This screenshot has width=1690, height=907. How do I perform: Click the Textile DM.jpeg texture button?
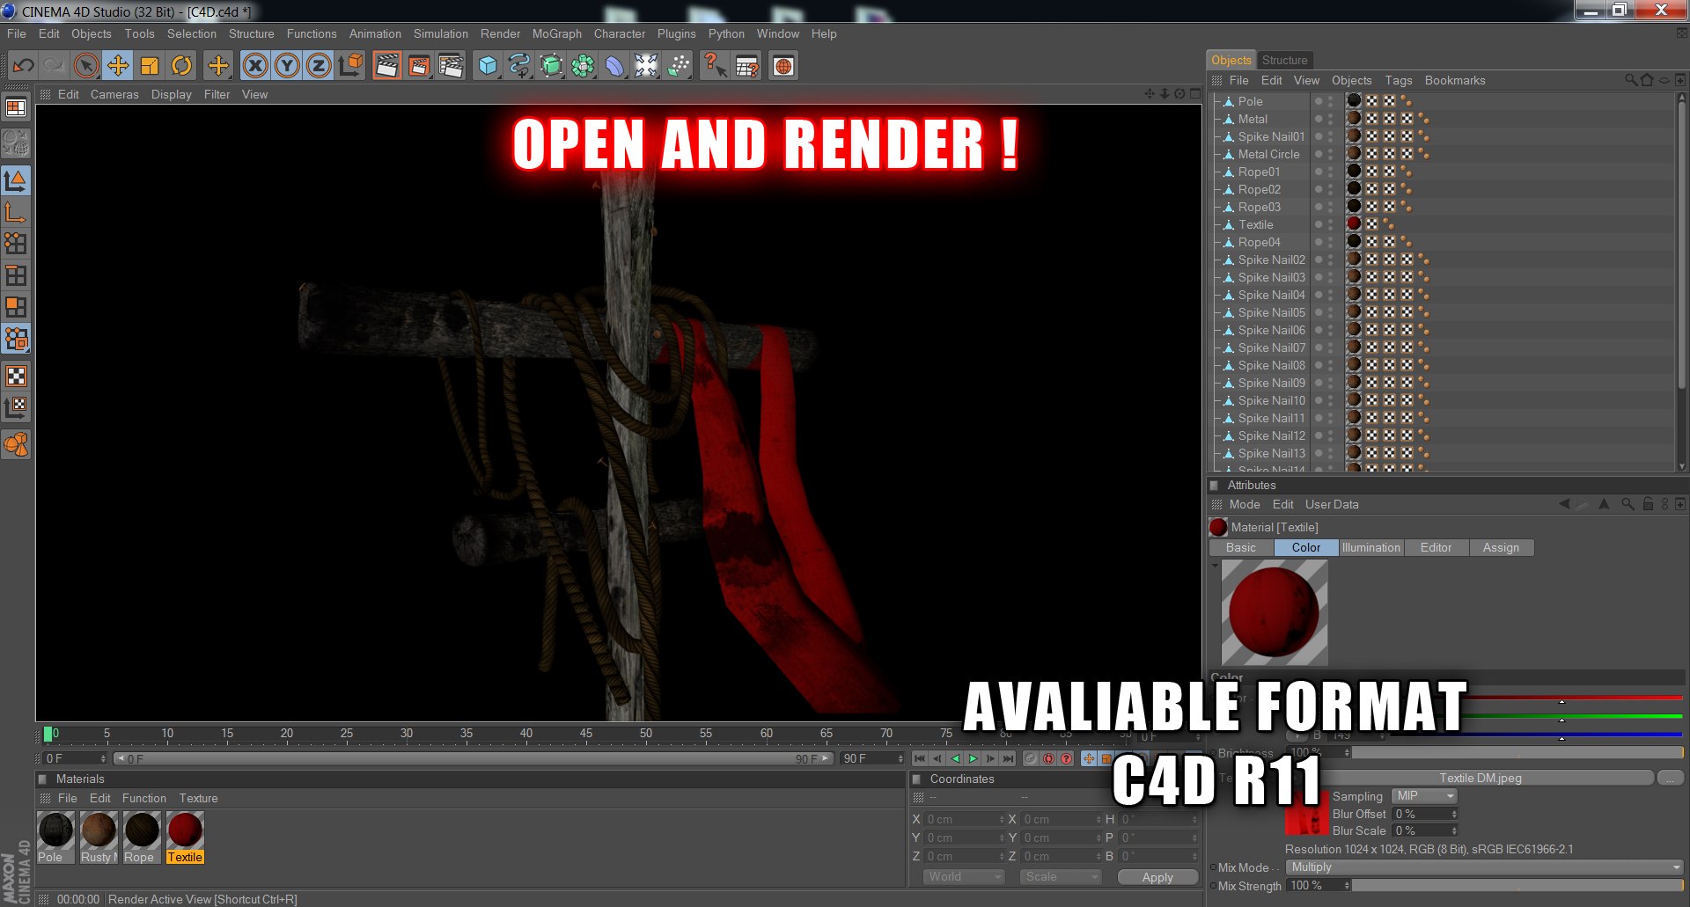tap(1480, 778)
